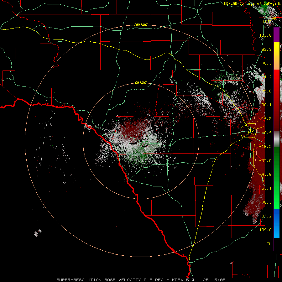
Task: Click the (KT) units label
Action: (268, 22)
